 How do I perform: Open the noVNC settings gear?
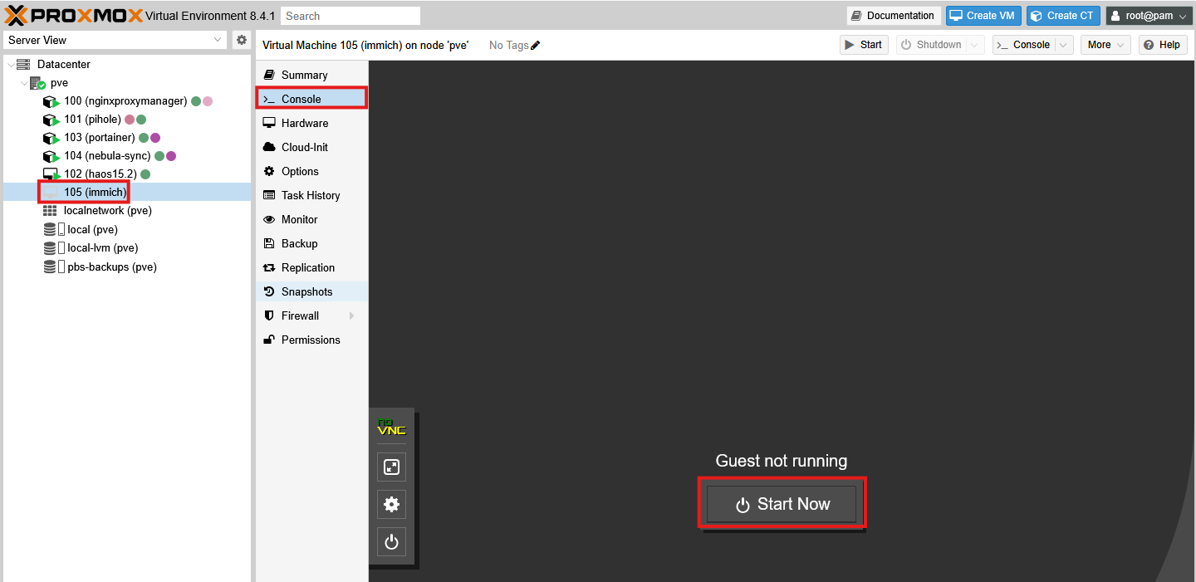(x=391, y=504)
